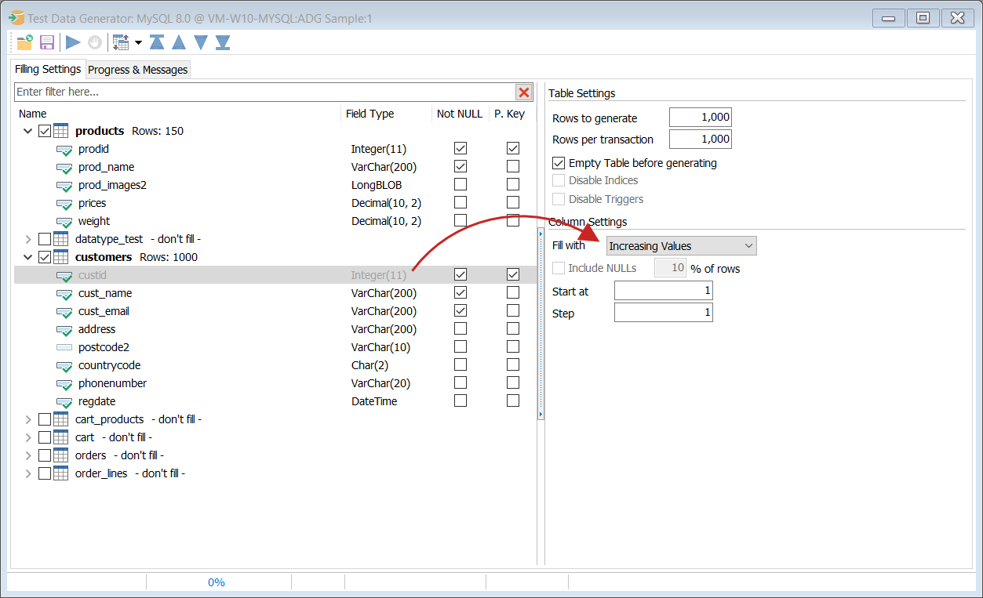
Task: Move selected table down one position
Action: pyautogui.click(x=200, y=42)
